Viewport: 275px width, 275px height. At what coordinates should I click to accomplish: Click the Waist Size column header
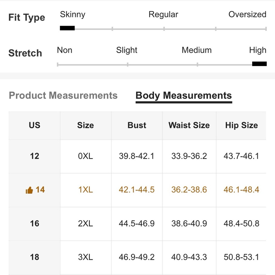(189, 125)
